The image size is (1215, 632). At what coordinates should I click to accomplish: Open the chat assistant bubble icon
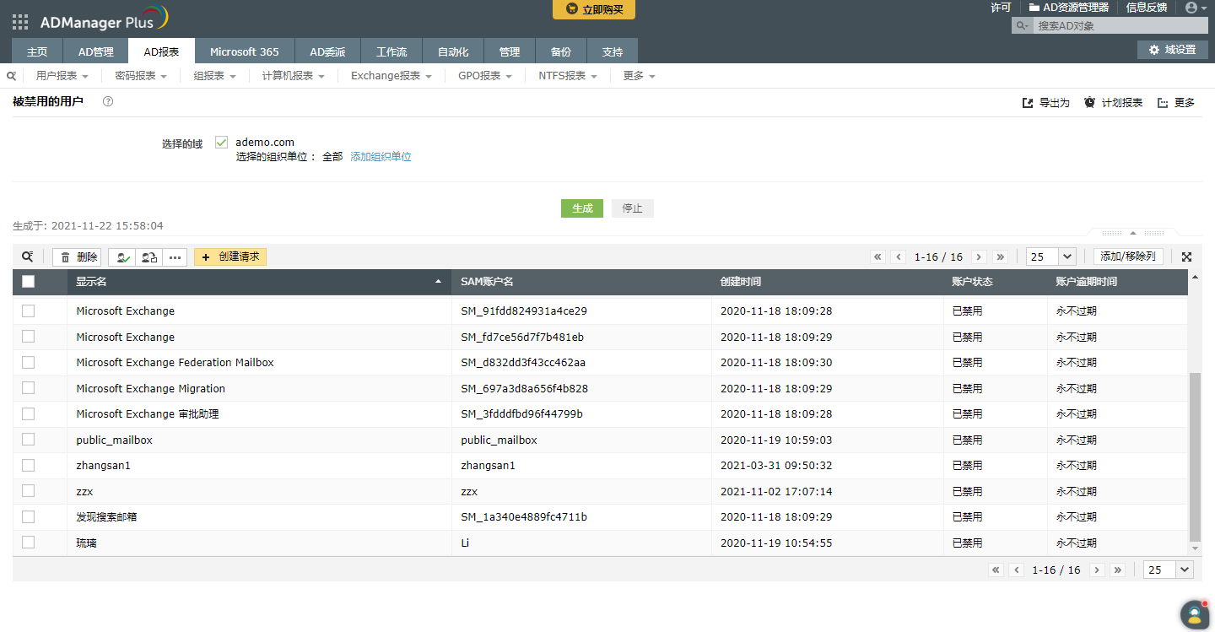point(1194,613)
